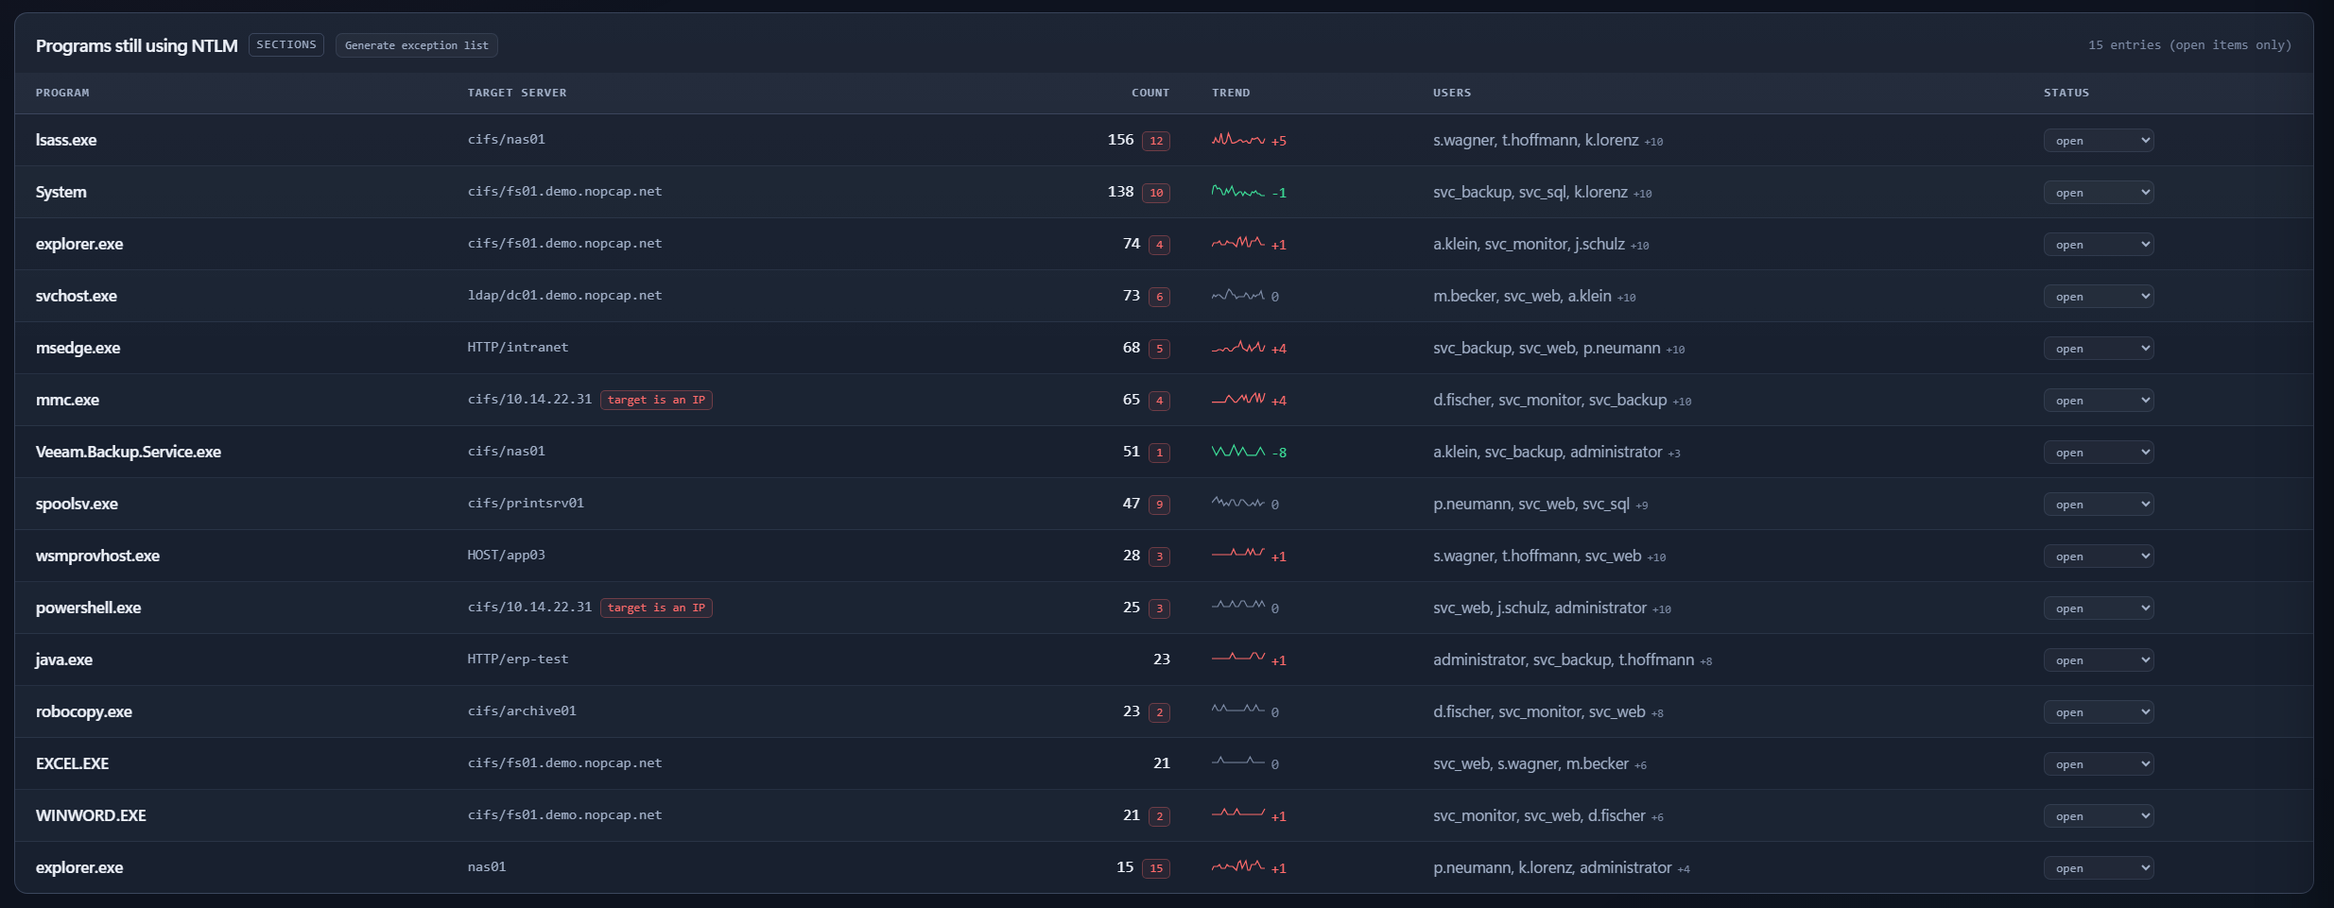Click 'Programs still using NTLM' heading

click(x=136, y=45)
